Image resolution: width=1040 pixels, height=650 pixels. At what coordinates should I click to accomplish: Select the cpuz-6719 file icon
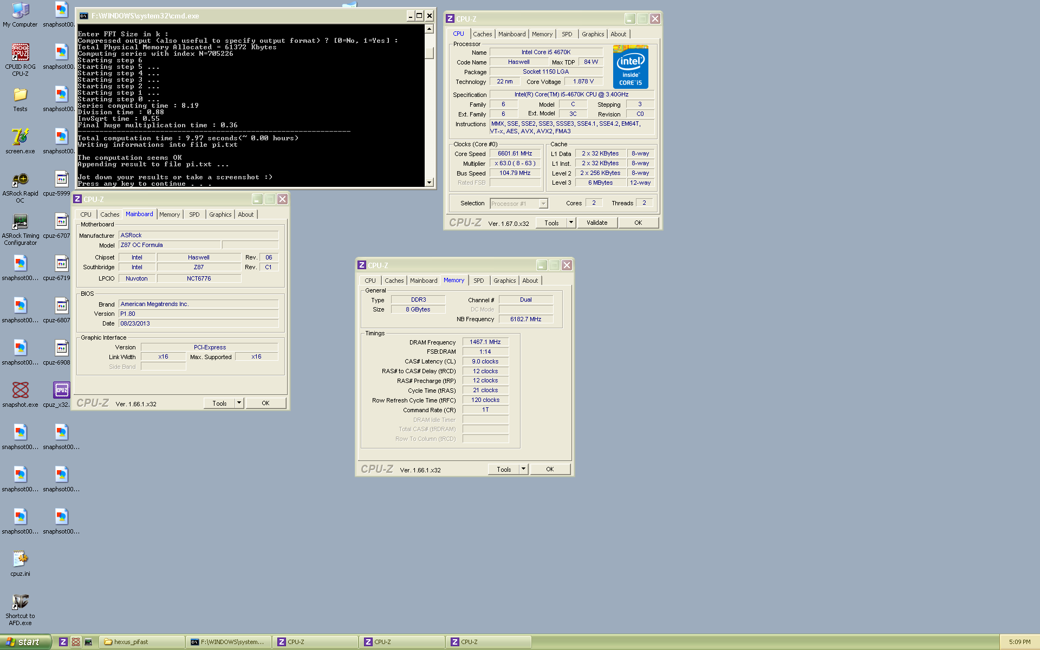57,268
